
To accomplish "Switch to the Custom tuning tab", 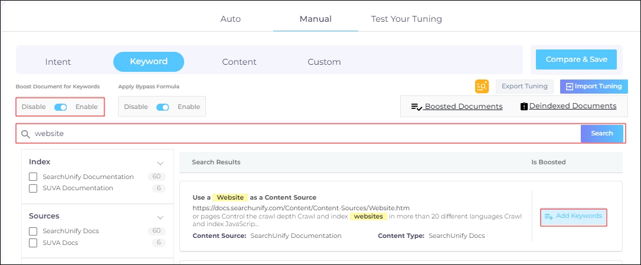I will (x=324, y=62).
